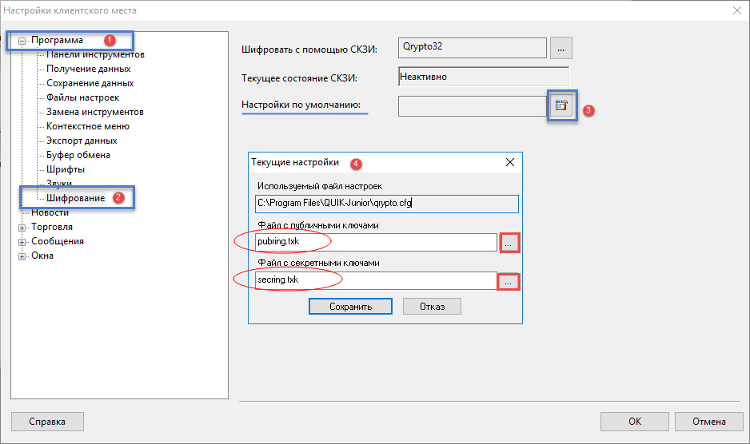Screen dimensions: 750x444
Task: Click the empty default settings field
Action: tap(472, 105)
